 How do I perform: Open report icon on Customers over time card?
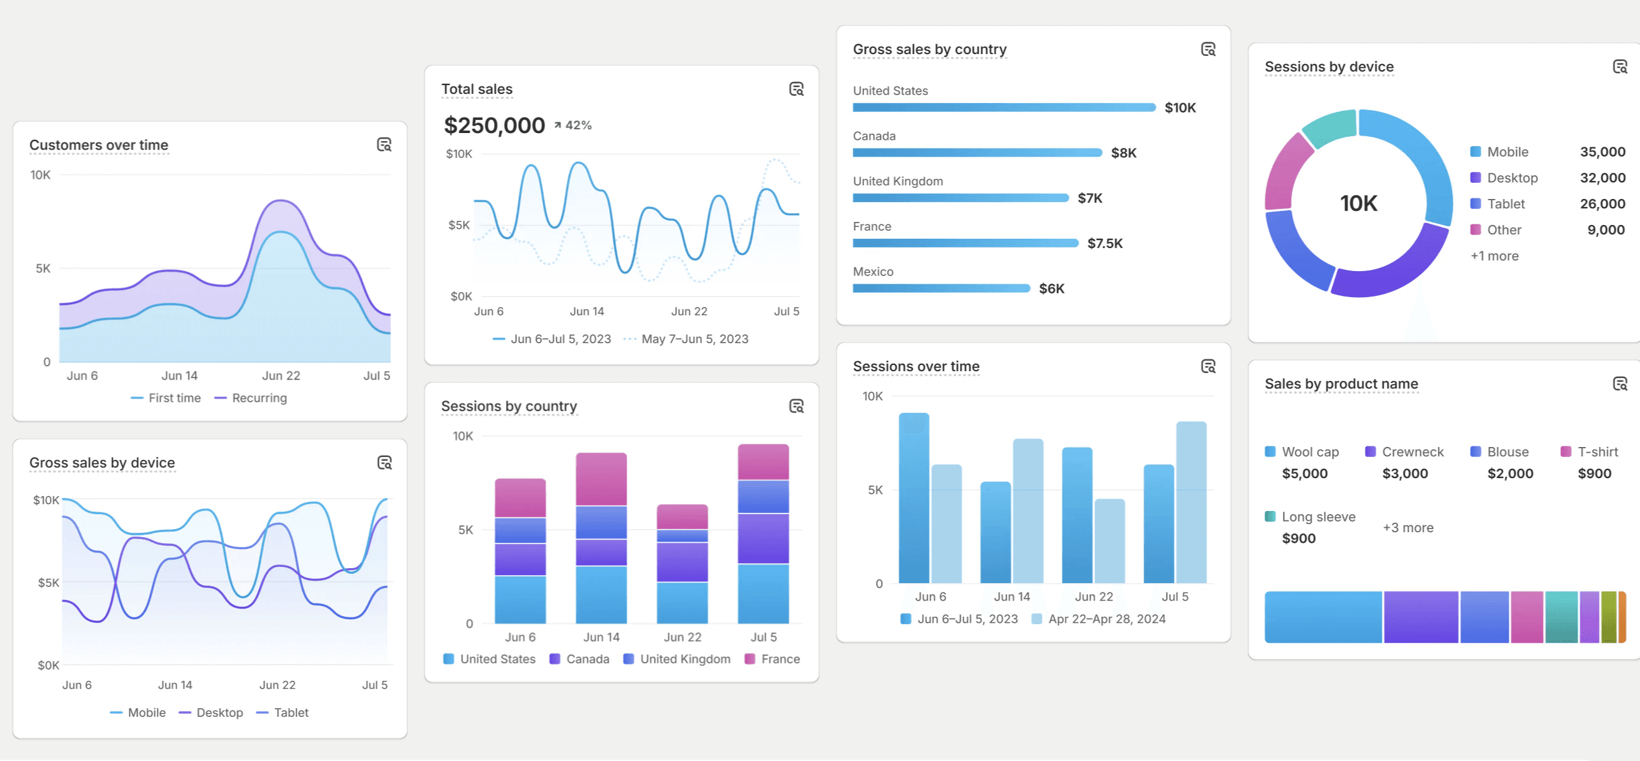tap(384, 144)
